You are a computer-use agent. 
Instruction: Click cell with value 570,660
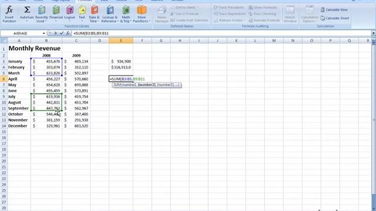(x=76, y=79)
